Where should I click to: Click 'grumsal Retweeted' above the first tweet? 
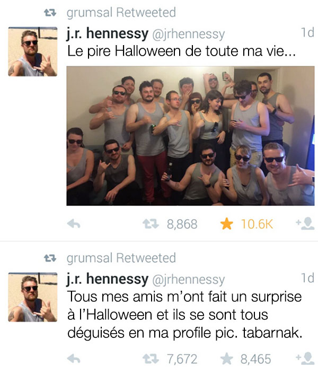[121, 13]
